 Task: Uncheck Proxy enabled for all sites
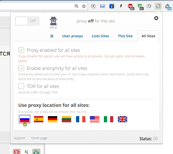[x=21, y=50]
